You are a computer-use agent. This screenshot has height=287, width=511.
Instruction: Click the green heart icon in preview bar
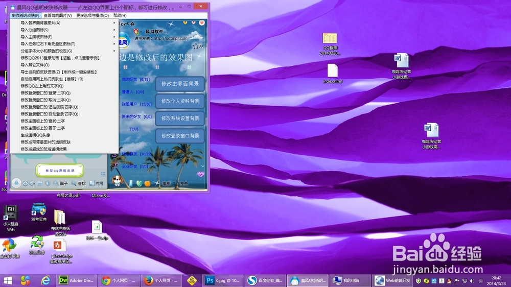pyautogui.click(x=139, y=183)
